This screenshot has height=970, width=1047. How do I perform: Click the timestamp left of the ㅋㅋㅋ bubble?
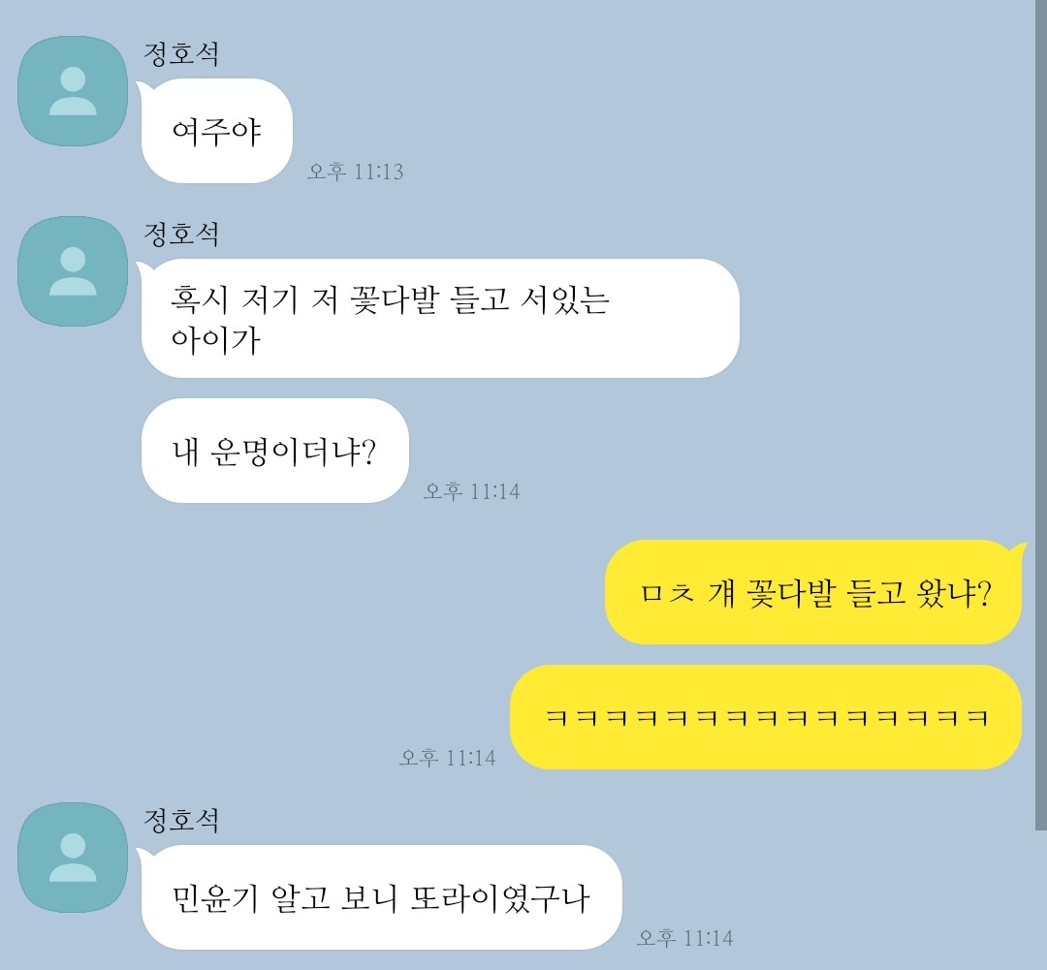click(447, 758)
